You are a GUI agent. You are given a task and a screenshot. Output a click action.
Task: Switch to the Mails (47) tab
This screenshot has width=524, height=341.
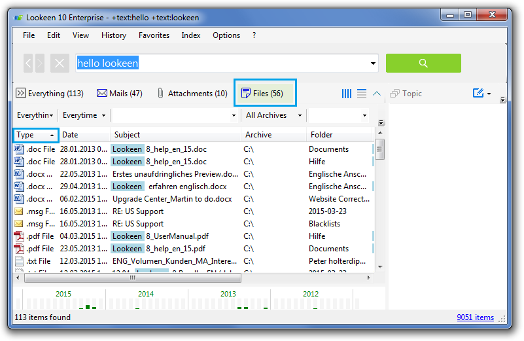coord(120,94)
